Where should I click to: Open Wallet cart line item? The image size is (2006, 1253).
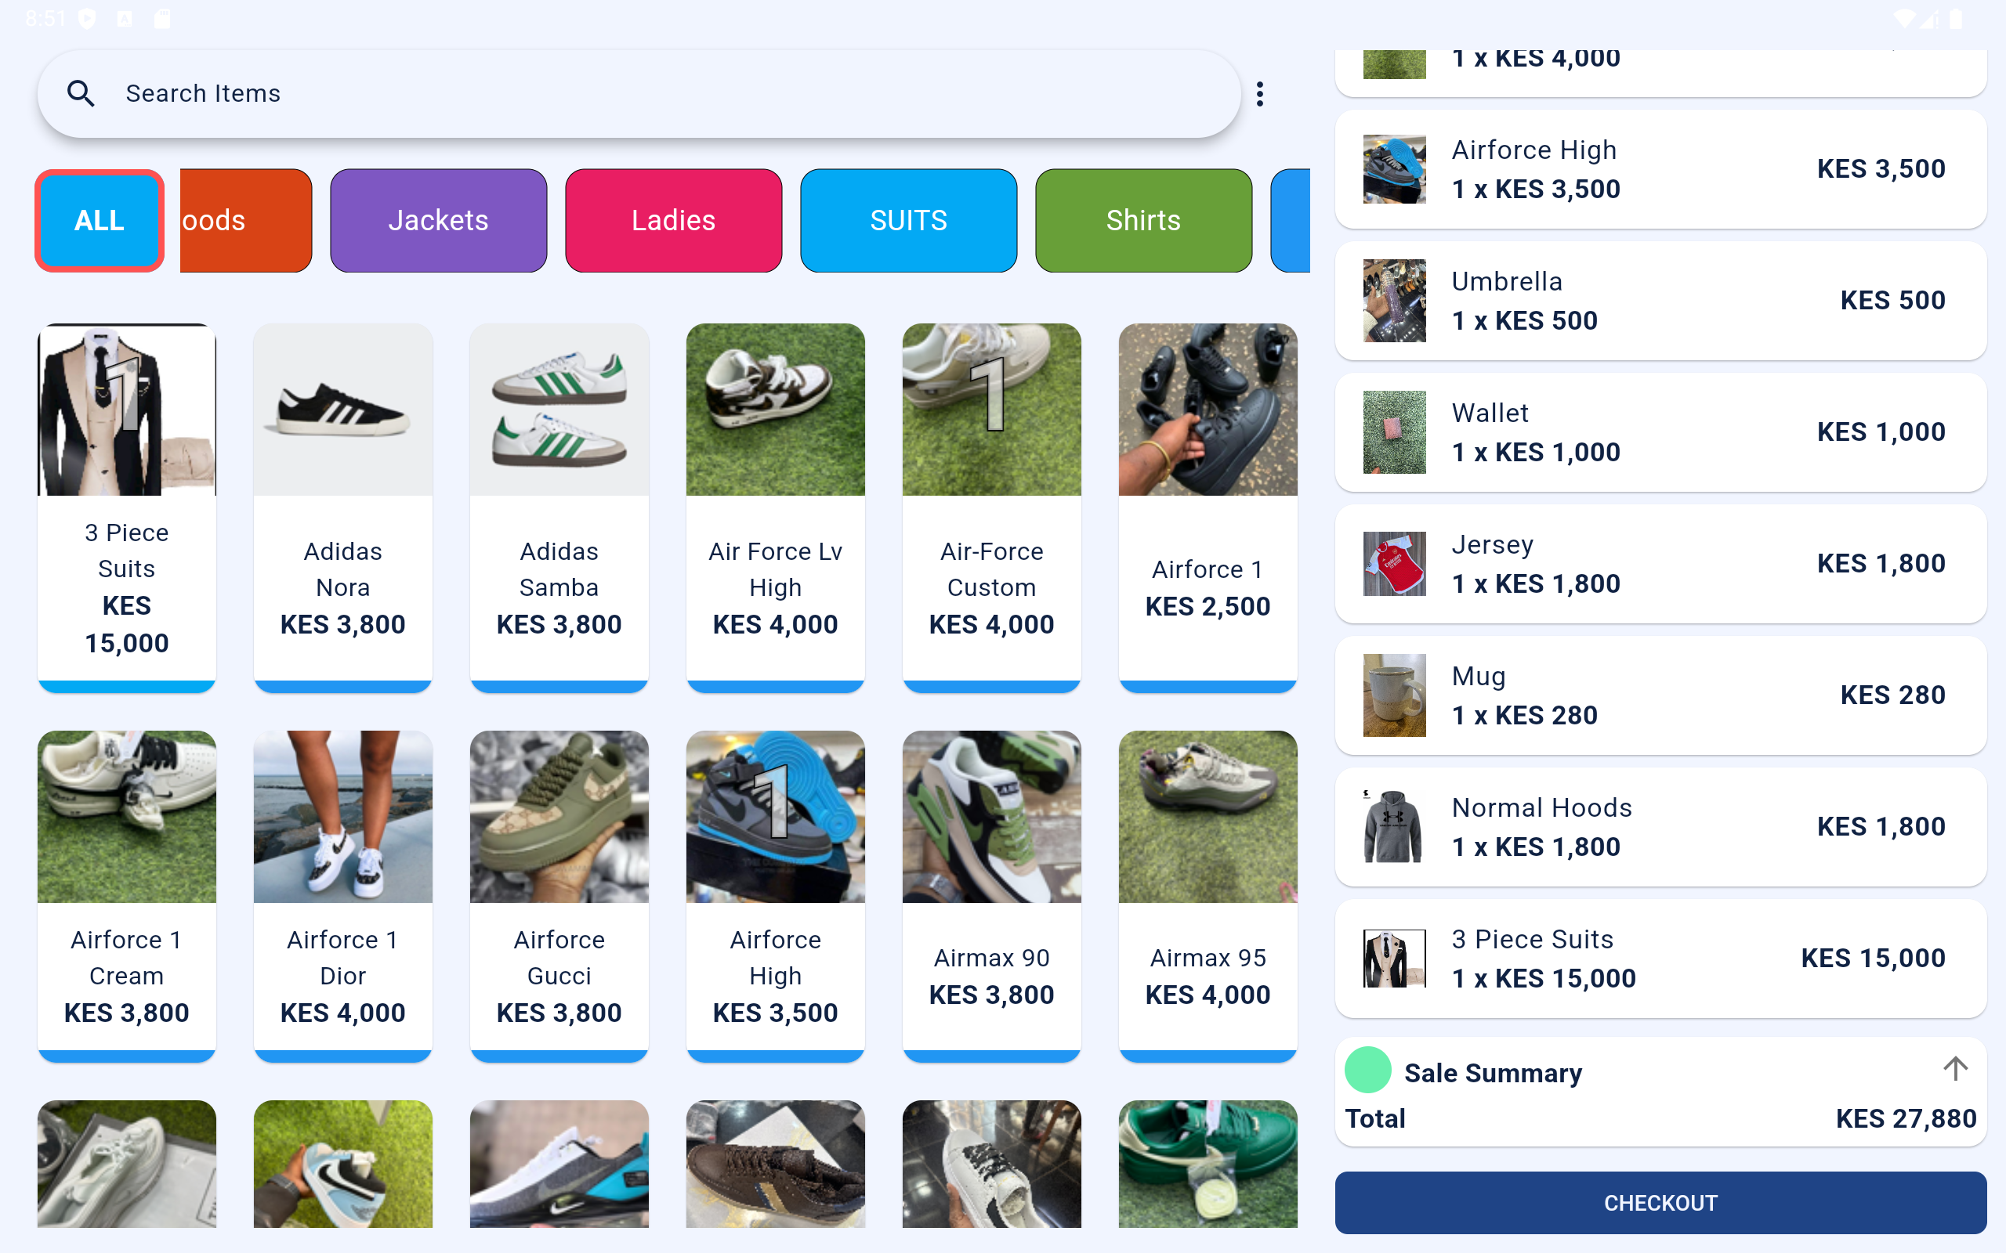(x=1660, y=432)
